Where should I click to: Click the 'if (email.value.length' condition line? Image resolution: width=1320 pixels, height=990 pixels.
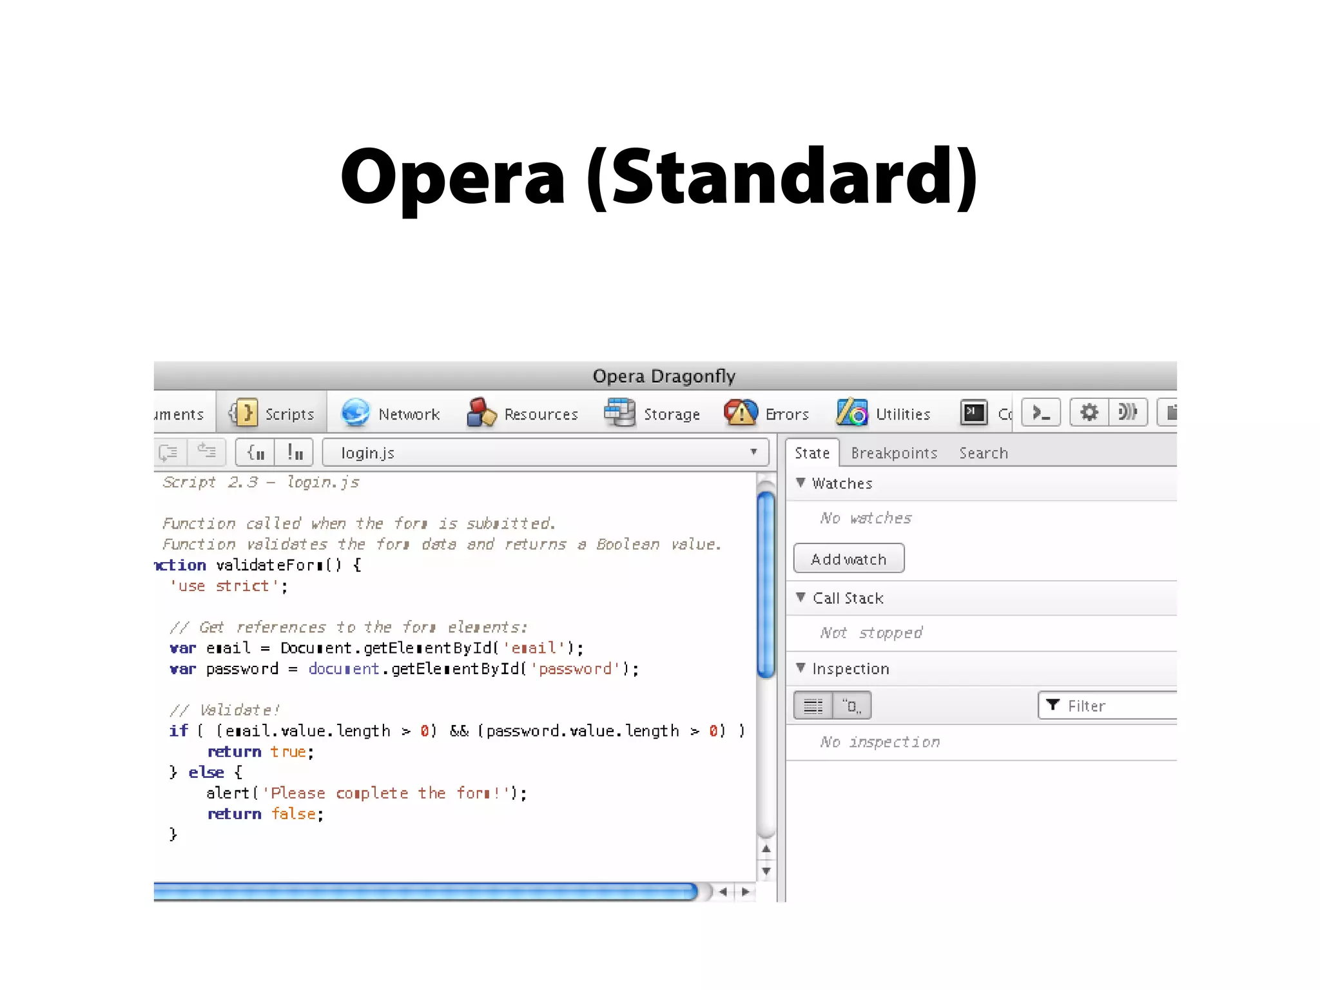(457, 731)
